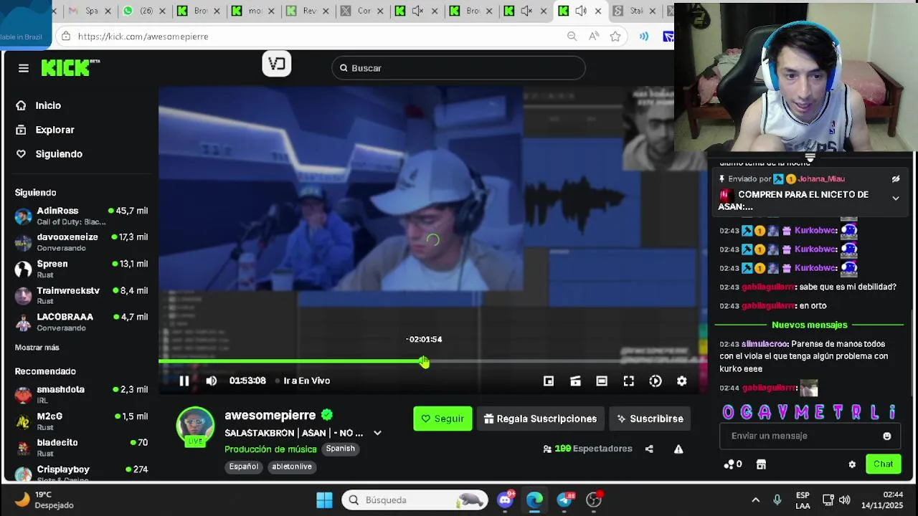918x516 pixels.
Task: Hide the pinned chat message
Action: point(896,179)
